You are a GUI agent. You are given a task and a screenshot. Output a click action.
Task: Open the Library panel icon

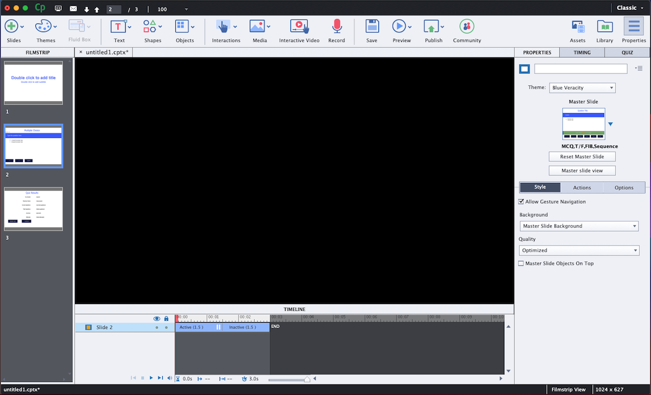(605, 27)
